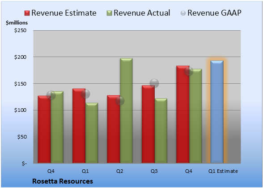Select the 'Revenue Estimate' legend label
This screenshot has height=188, width=263.
[x=64, y=13]
